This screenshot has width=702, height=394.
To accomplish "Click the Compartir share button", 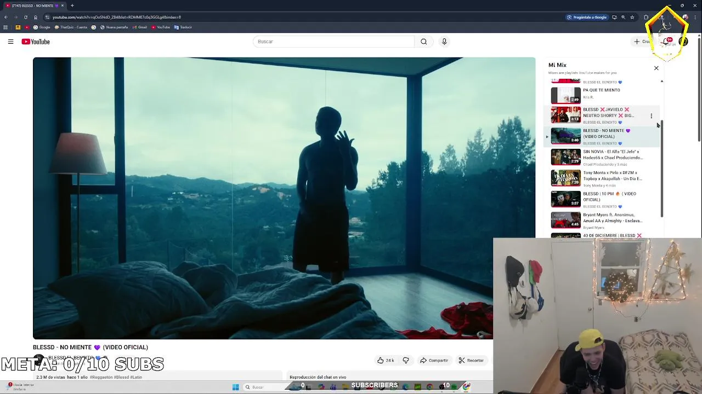I will point(434,361).
